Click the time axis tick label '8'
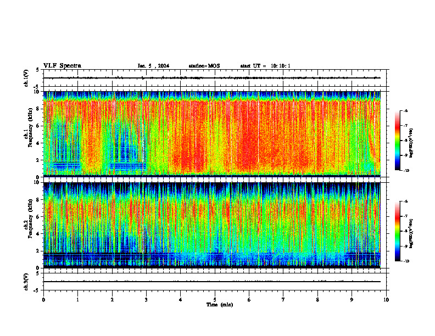Viewport: 435px width, 336px height. coord(317,300)
